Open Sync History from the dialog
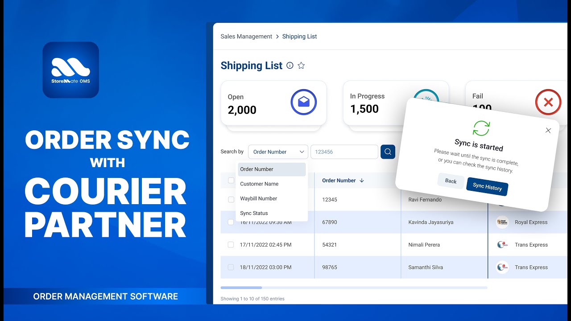 487,187
